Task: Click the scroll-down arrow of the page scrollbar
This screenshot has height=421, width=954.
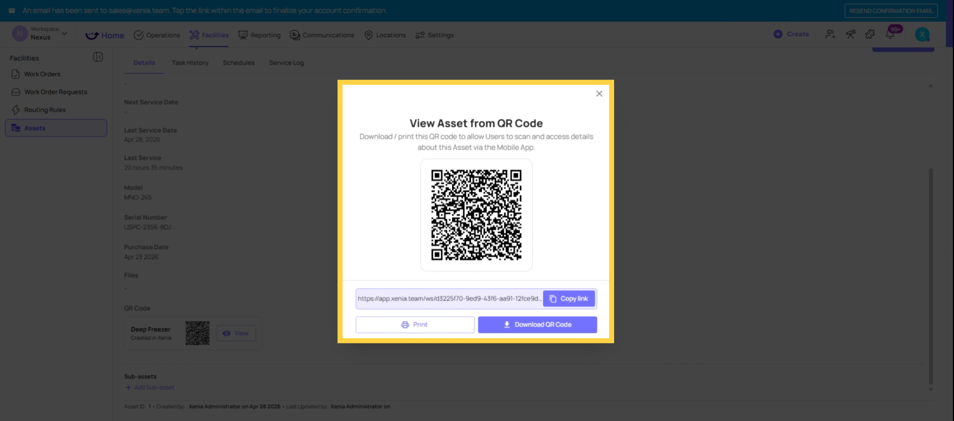Action: (x=931, y=390)
